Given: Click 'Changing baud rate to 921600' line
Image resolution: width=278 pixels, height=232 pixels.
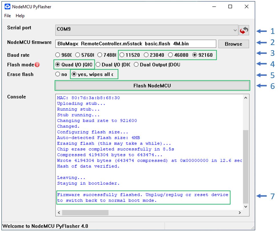Looking at the screenshot, I should [97, 121].
